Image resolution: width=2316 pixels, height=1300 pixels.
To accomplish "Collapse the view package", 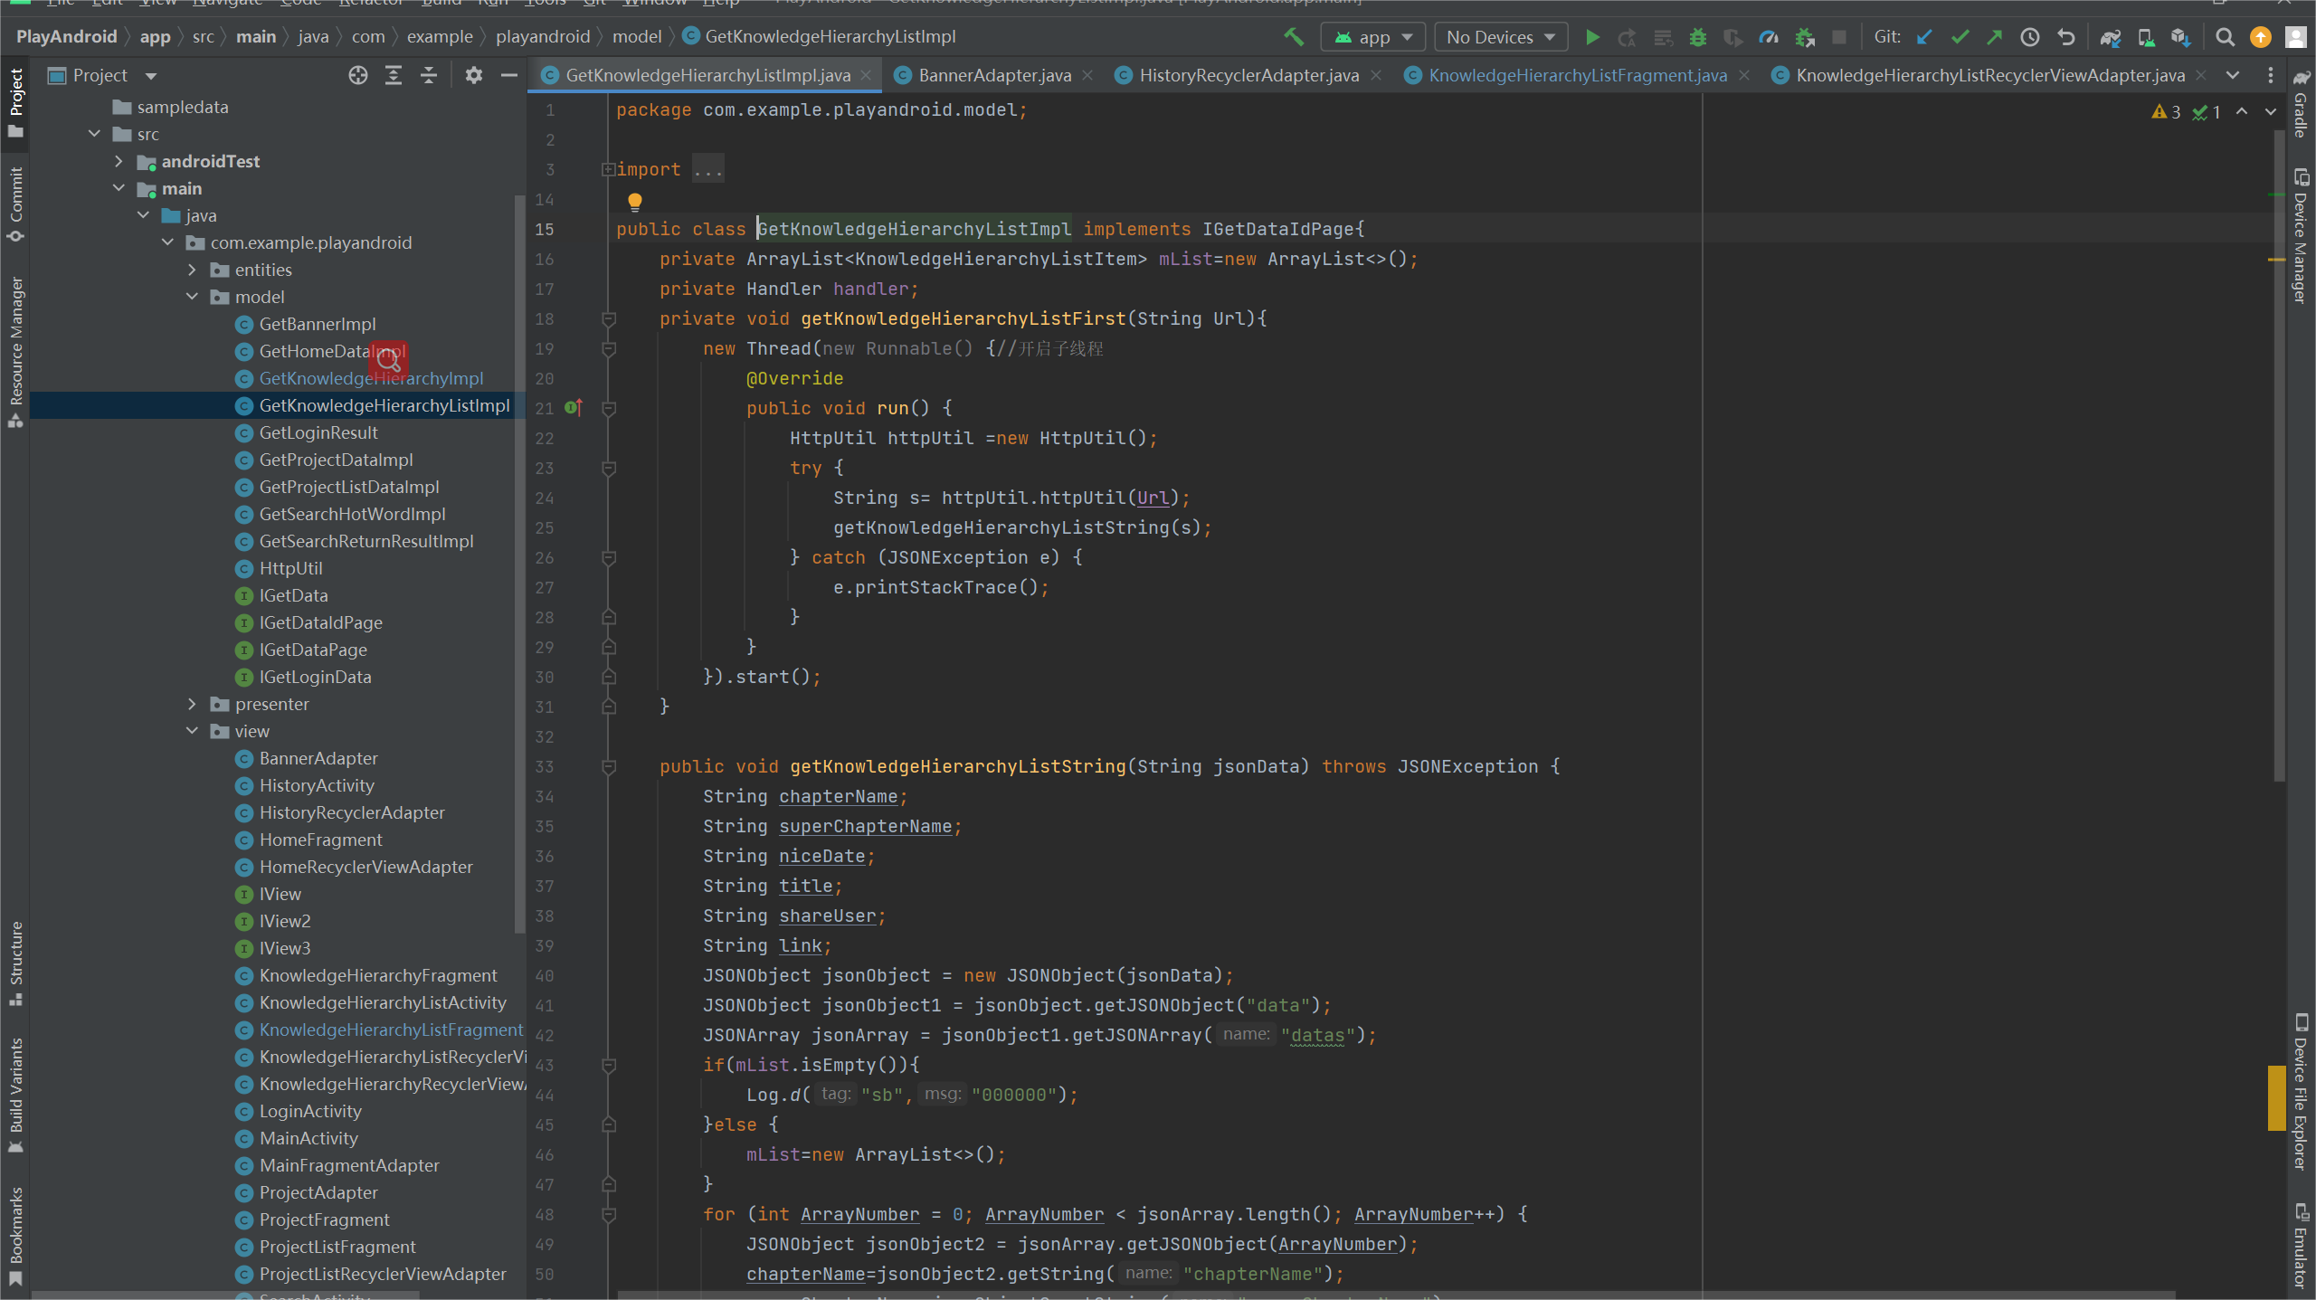I will [192, 731].
